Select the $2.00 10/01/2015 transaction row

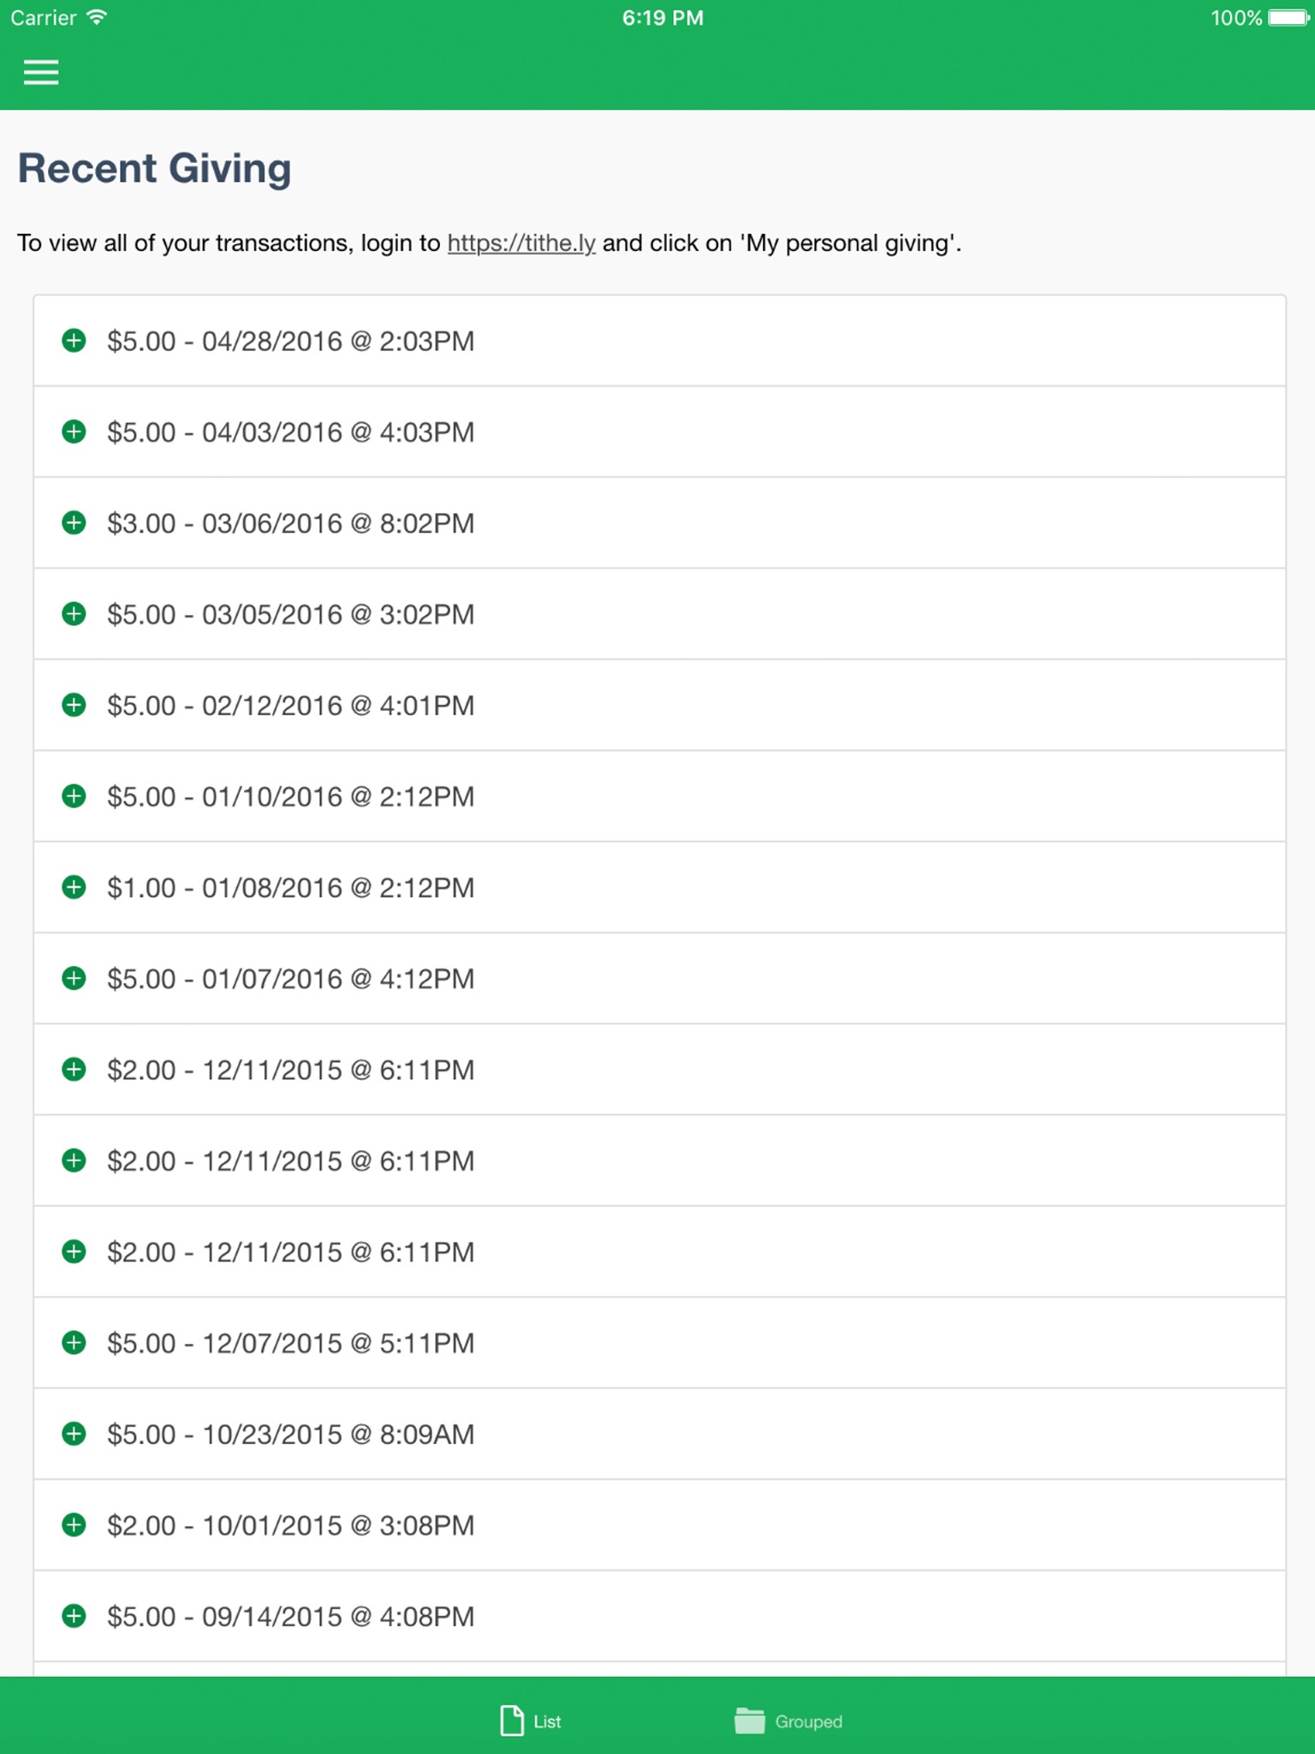pos(659,1525)
